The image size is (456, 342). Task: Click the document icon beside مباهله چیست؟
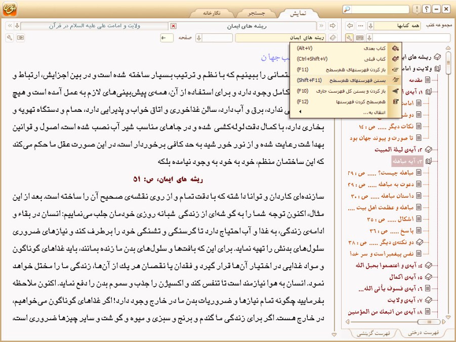(419, 173)
